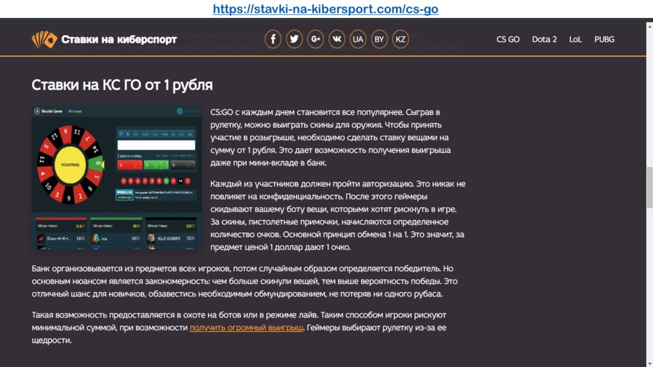Image resolution: width=653 pixels, height=367 pixels.
Task: Click the playing cards site logo
Action: 44,40
